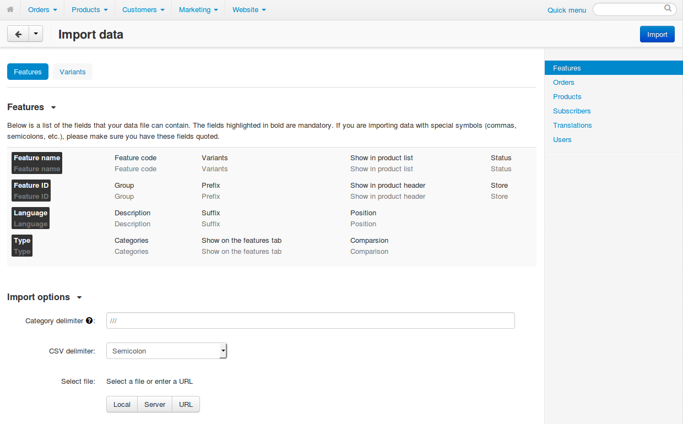The image size is (683, 424).
Task: Click the back arrow button
Action: [18, 34]
